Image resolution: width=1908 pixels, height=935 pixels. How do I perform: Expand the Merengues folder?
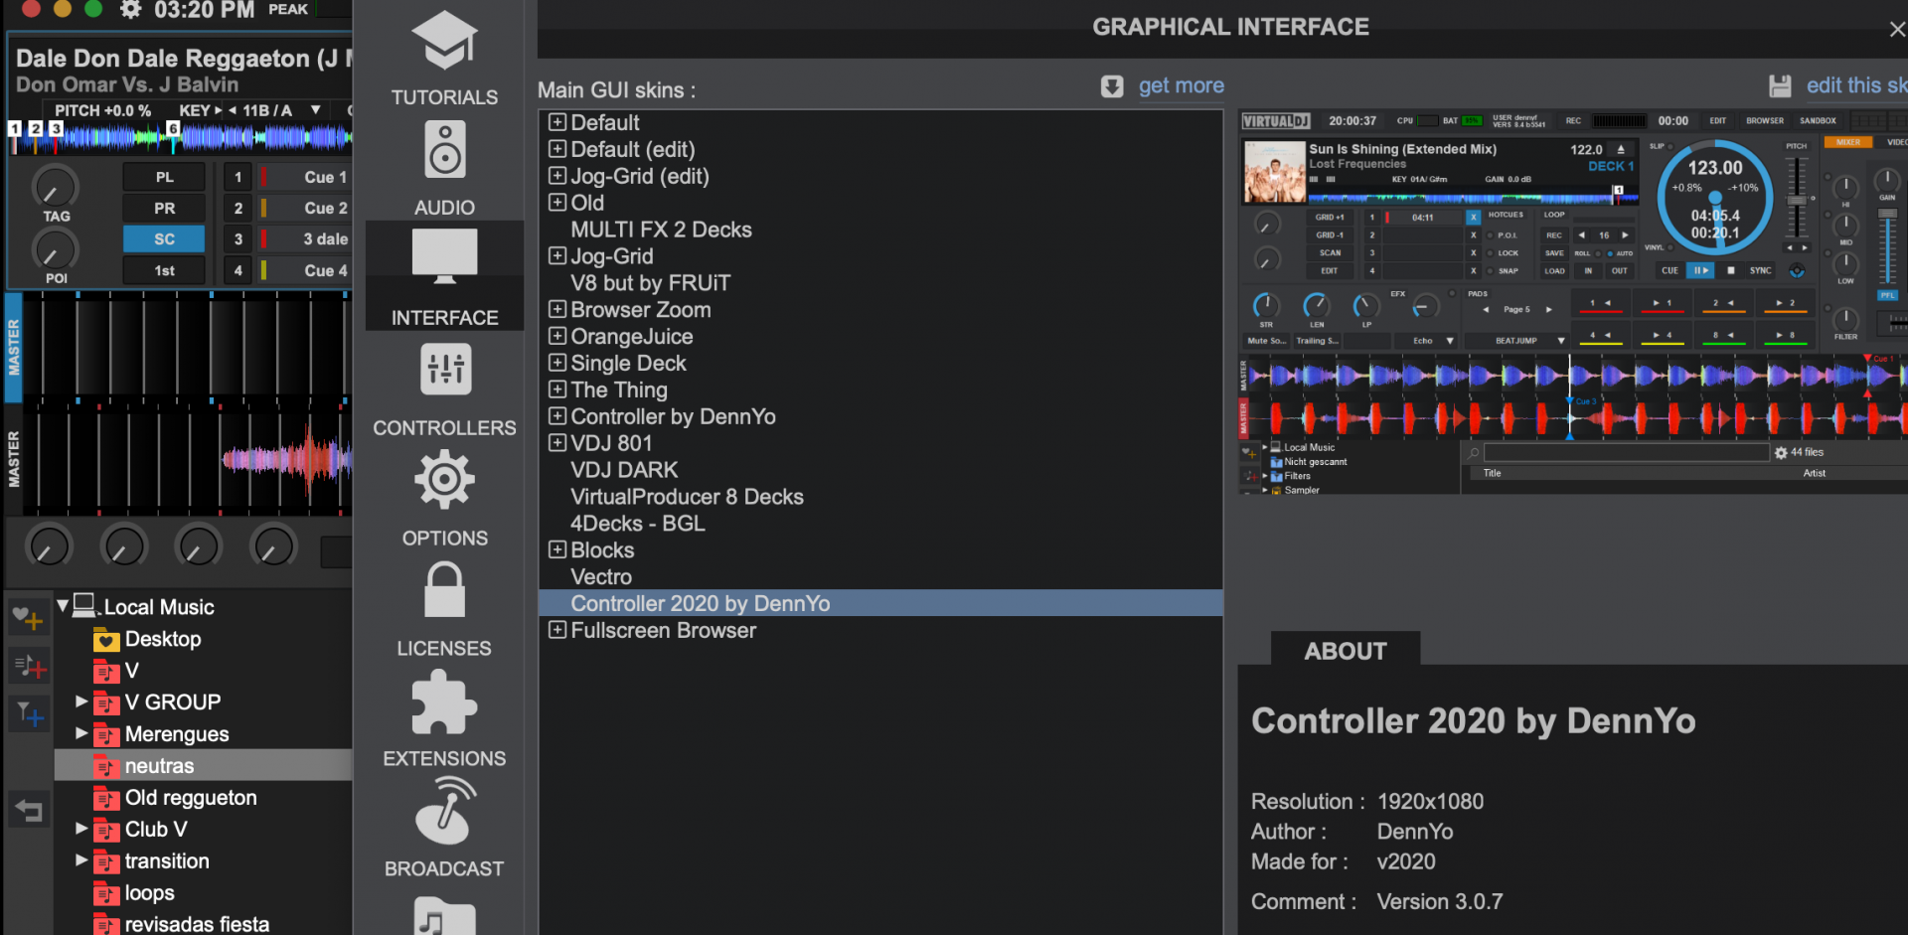81,733
